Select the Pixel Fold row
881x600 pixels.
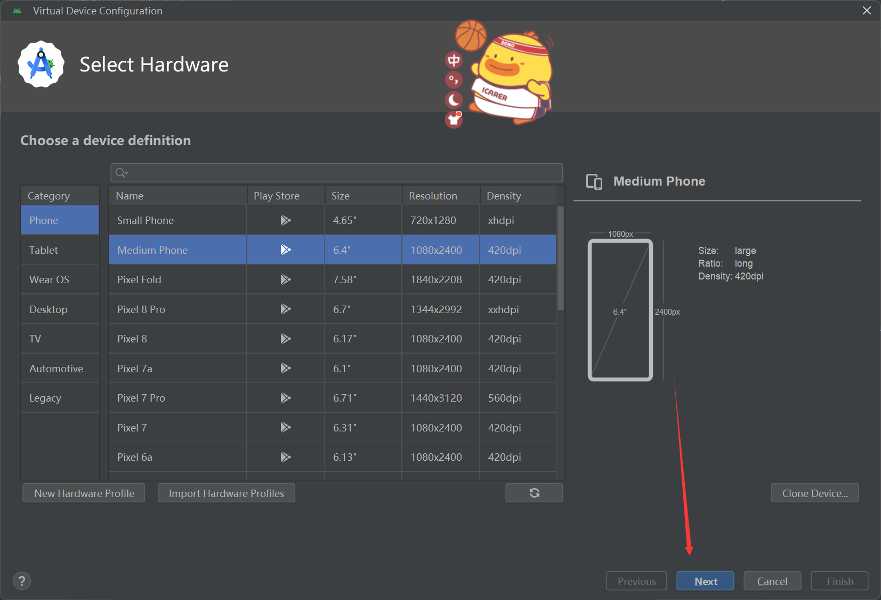click(333, 279)
